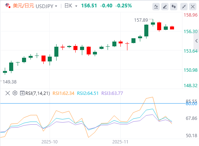
Task: Open the 日K timeframe dropdown
Action: [x=71, y=6]
